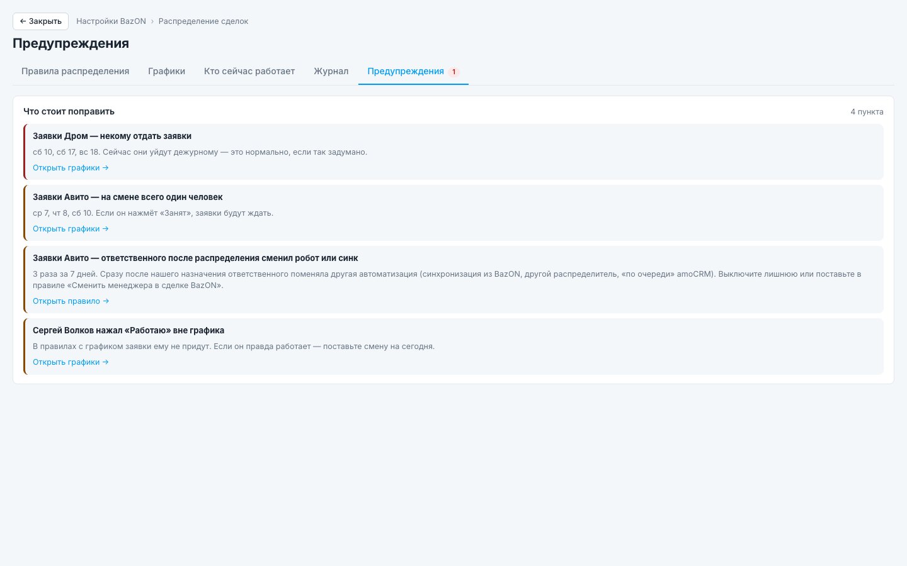The image size is (907, 566).
Task: Select the Кто сейчас работает tab
Action: click(x=249, y=71)
